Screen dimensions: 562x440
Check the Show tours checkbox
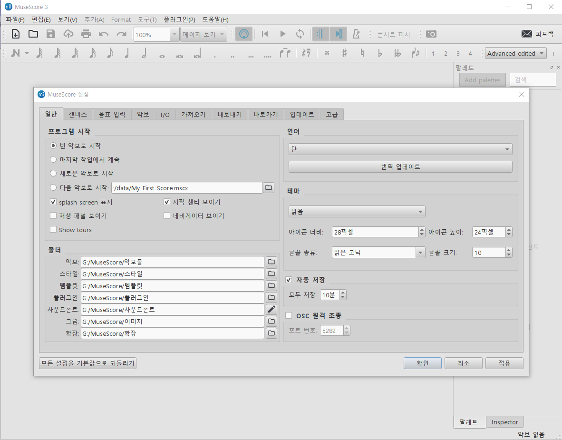[x=53, y=229]
